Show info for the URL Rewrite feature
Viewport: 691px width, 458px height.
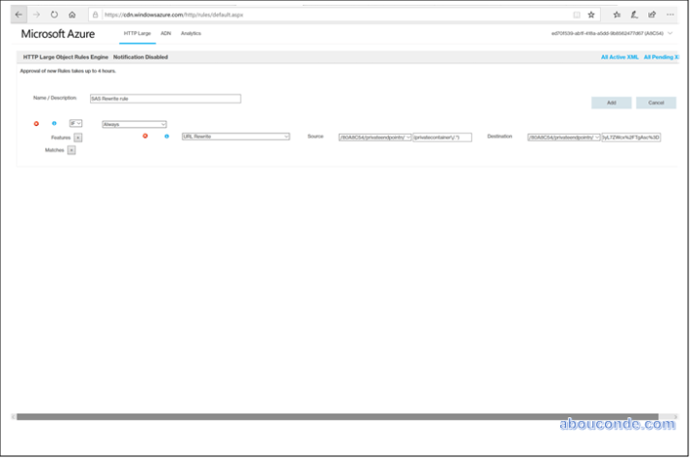(167, 137)
